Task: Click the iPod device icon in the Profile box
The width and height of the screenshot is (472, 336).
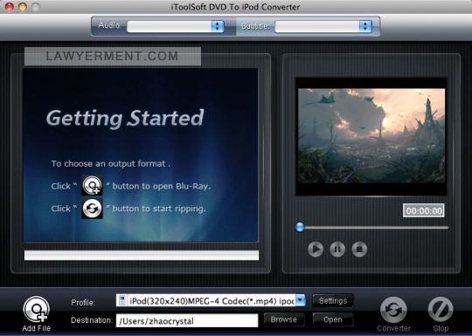Action: pos(122,300)
